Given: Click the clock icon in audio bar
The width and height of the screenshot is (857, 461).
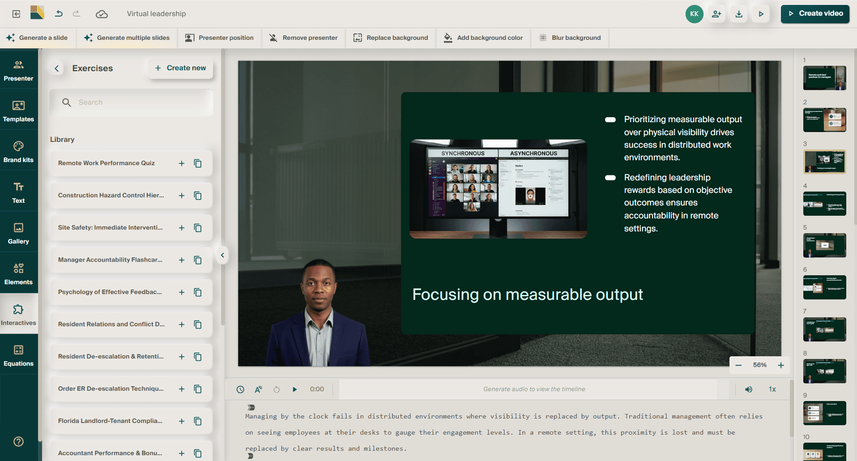Looking at the screenshot, I should [x=240, y=389].
